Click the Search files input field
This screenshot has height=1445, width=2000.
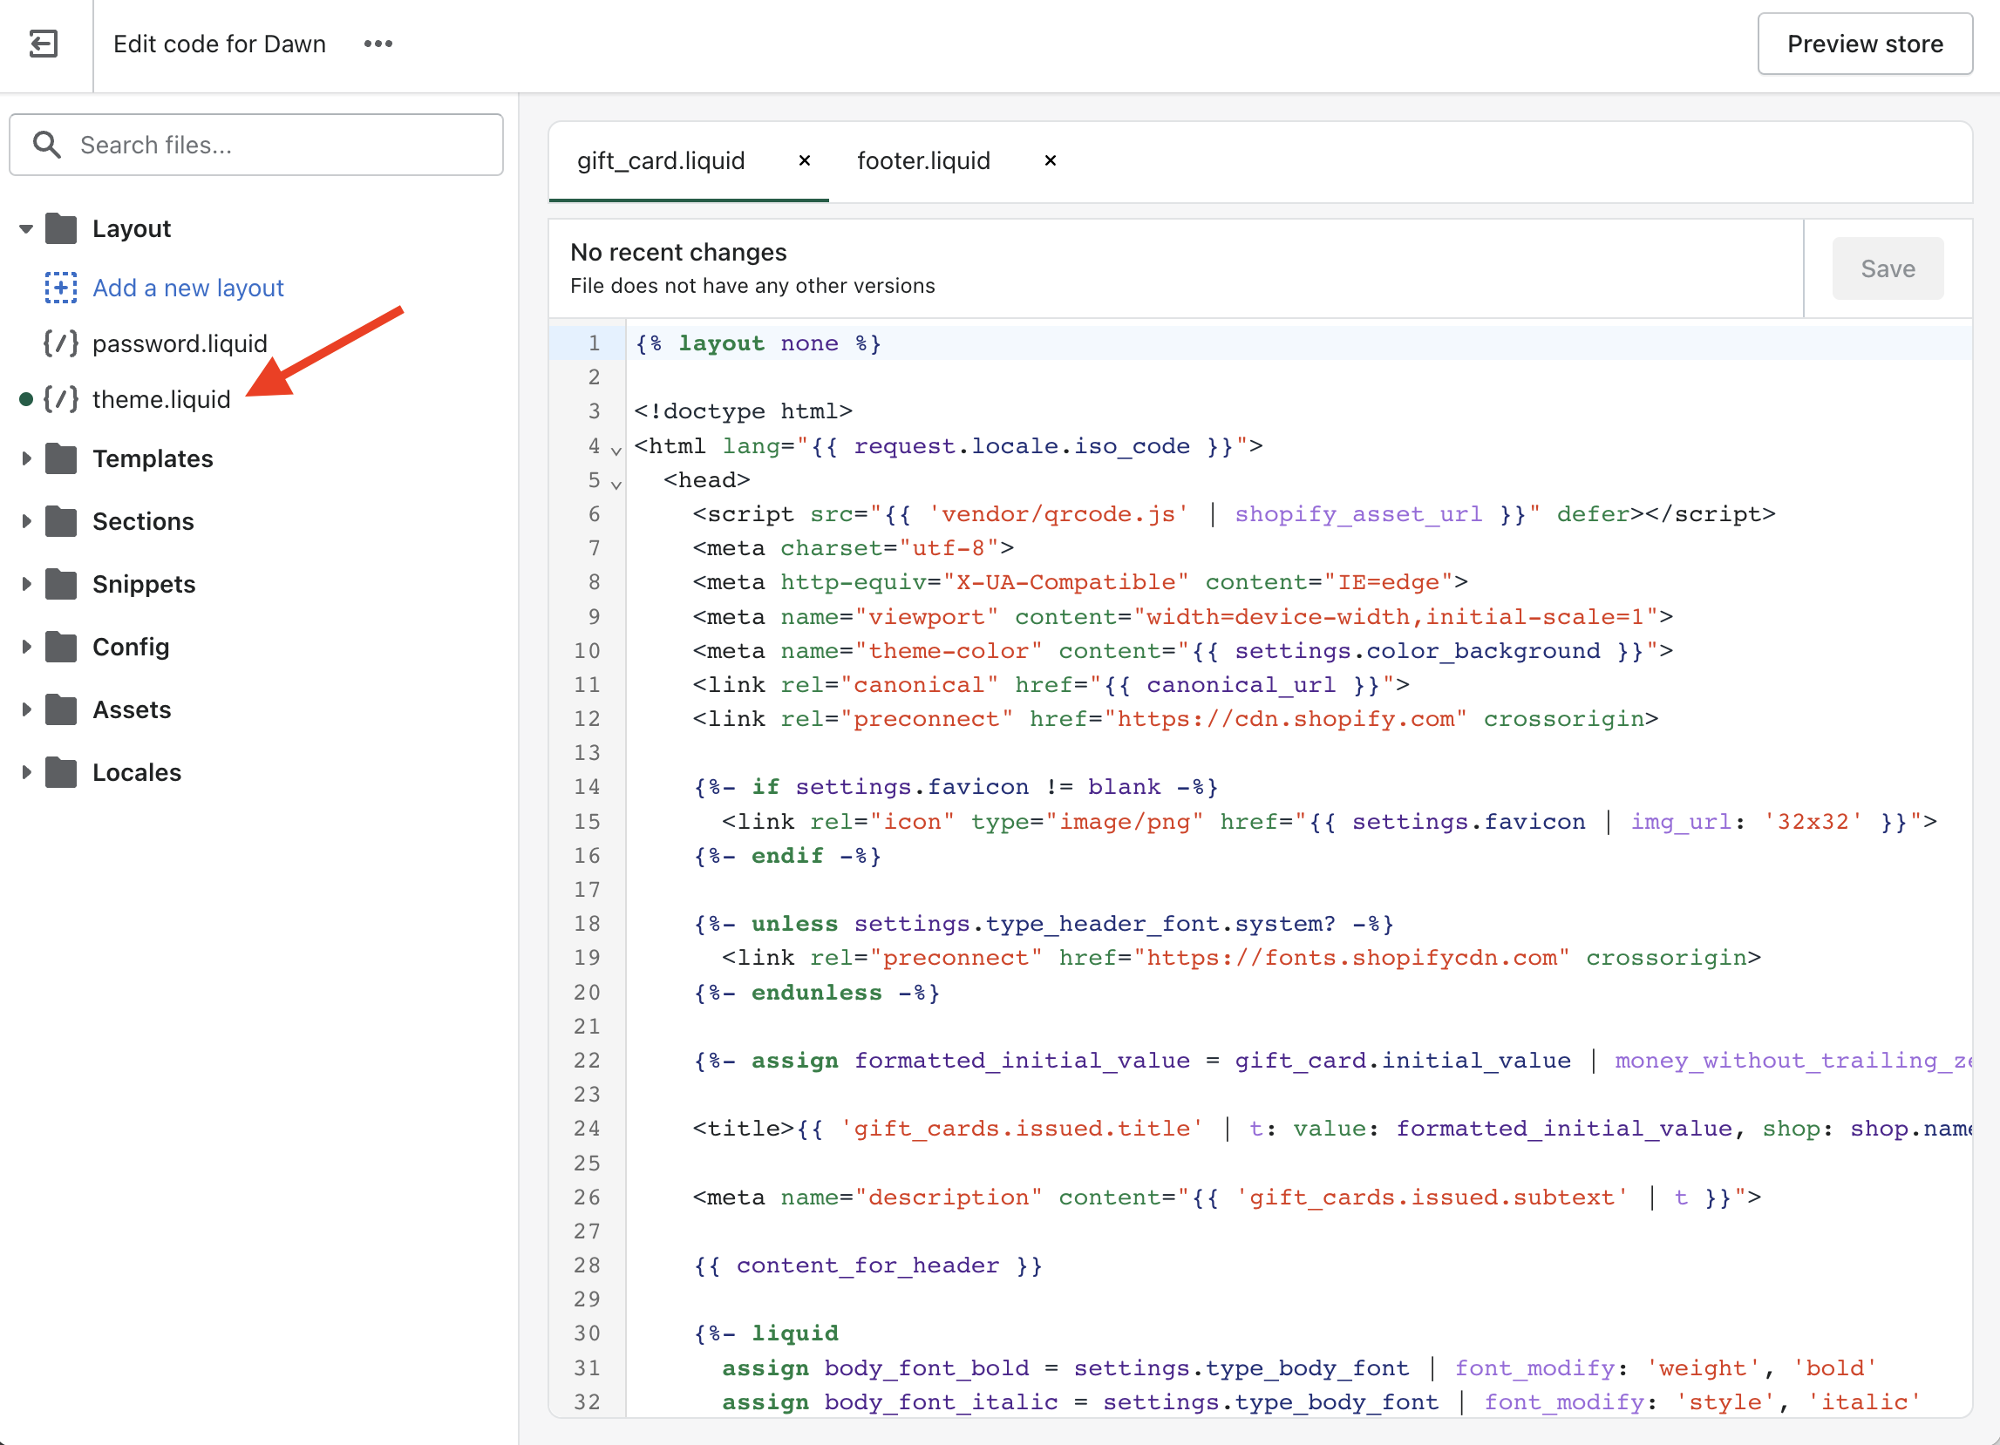[x=256, y=145]
